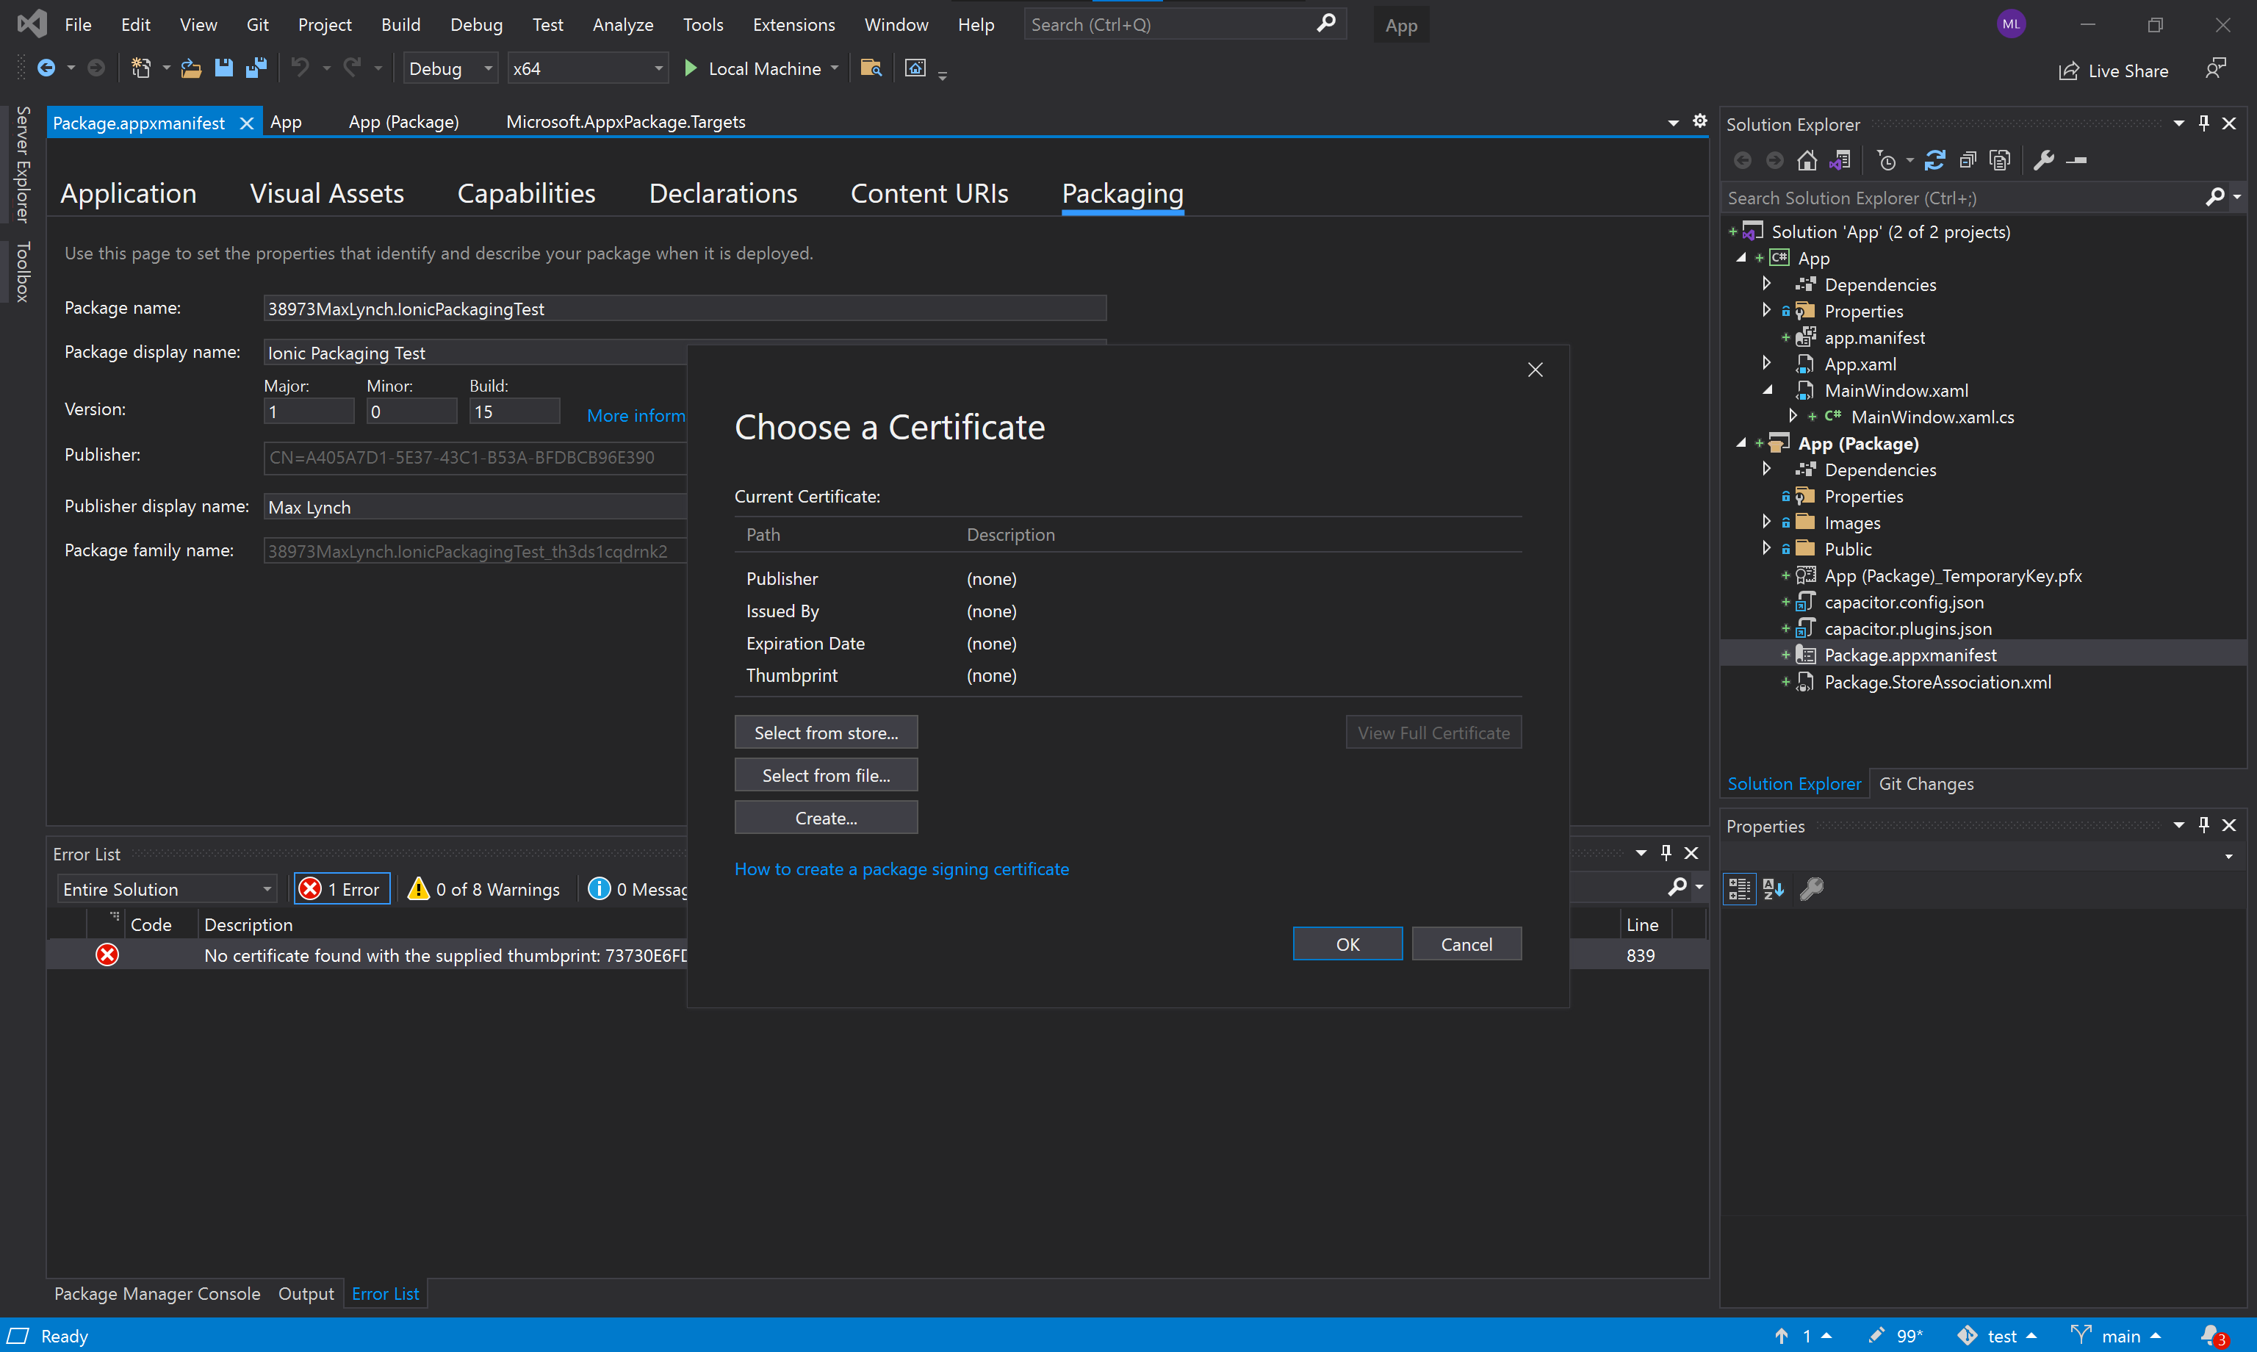Click the Preview Selected Items icon
The height and width of the screenshot is (1352, 2257).
pos(2077,160)
